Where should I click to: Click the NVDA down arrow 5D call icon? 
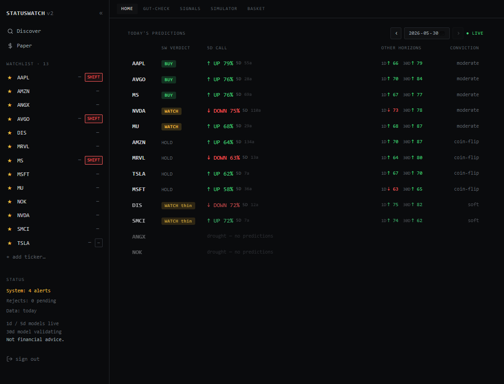pos(208,110)
